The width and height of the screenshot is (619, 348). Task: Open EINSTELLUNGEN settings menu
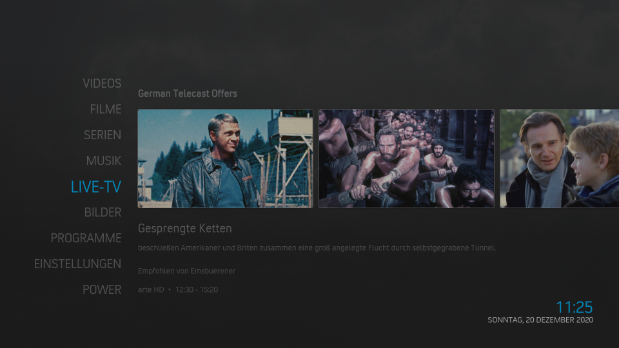[77, 264]
